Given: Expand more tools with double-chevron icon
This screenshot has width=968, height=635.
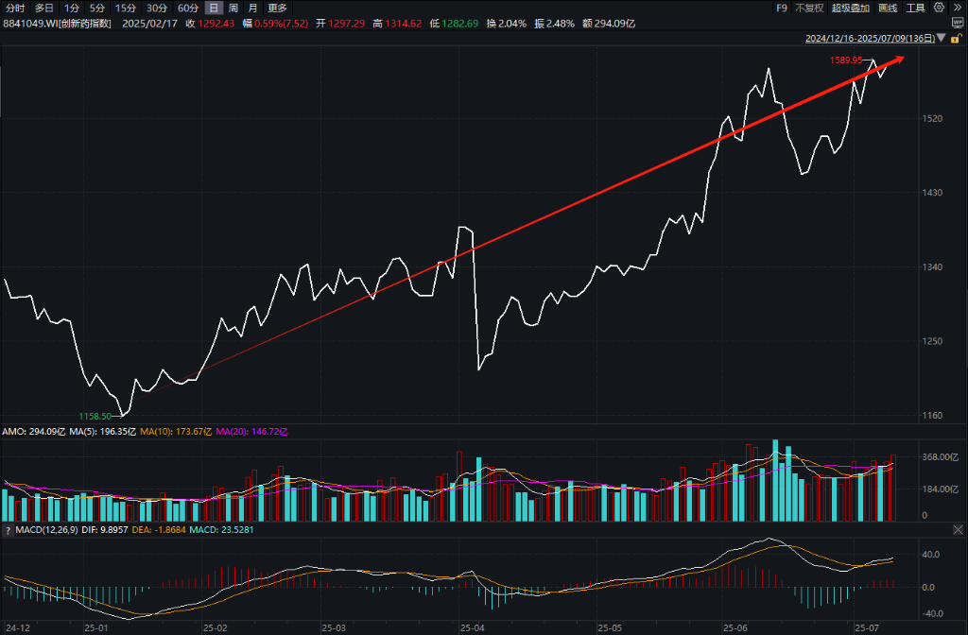Looking at the screenshot, I should tap(957, 8).
